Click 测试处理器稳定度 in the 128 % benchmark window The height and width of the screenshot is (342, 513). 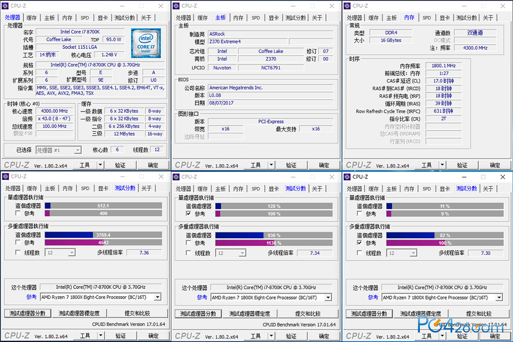(249, 313)
